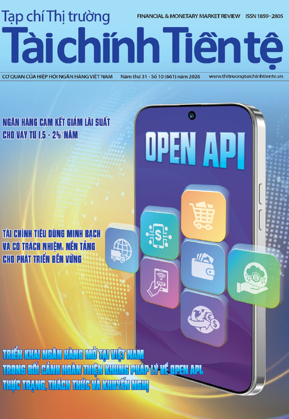Open the www.thitruongtaichinhtiente.vn website link
Screen dimensions: 289x419
pos(246,76)
